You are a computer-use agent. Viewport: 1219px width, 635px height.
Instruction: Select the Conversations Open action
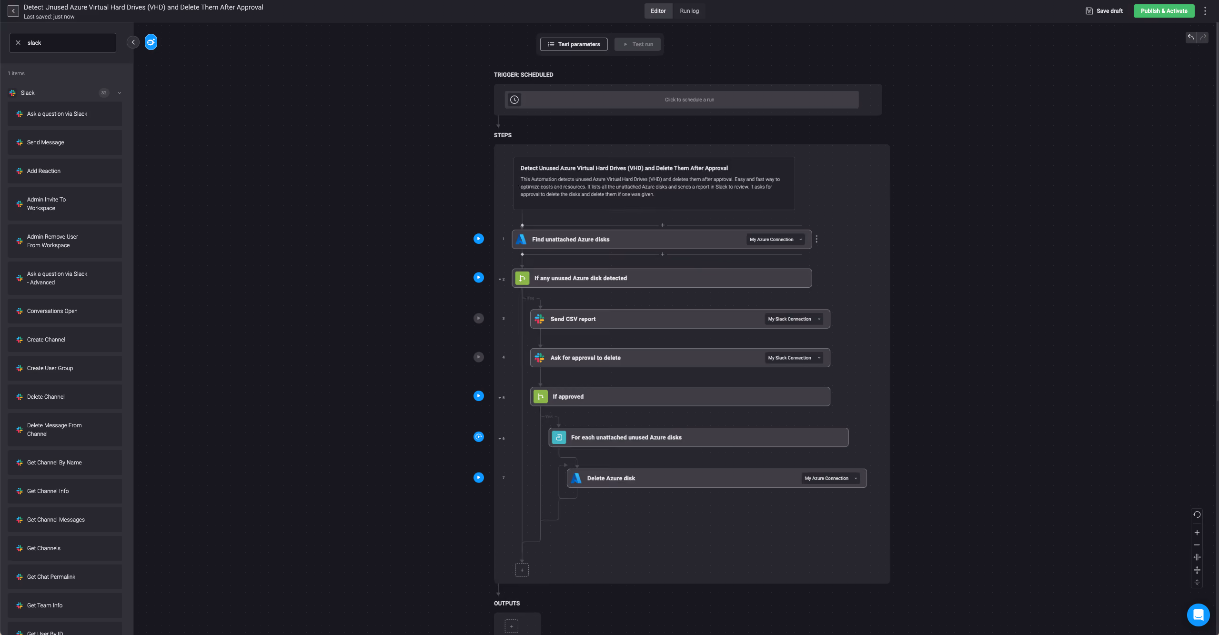click(x=65, y=311)
